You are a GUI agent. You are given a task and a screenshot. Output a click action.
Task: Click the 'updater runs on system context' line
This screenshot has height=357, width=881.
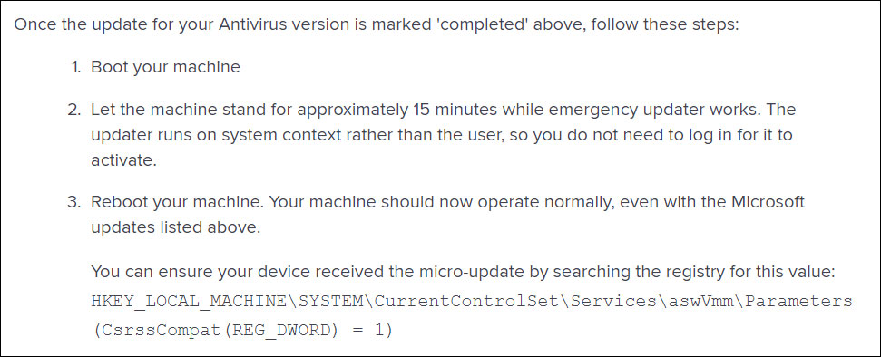point(442,135)
